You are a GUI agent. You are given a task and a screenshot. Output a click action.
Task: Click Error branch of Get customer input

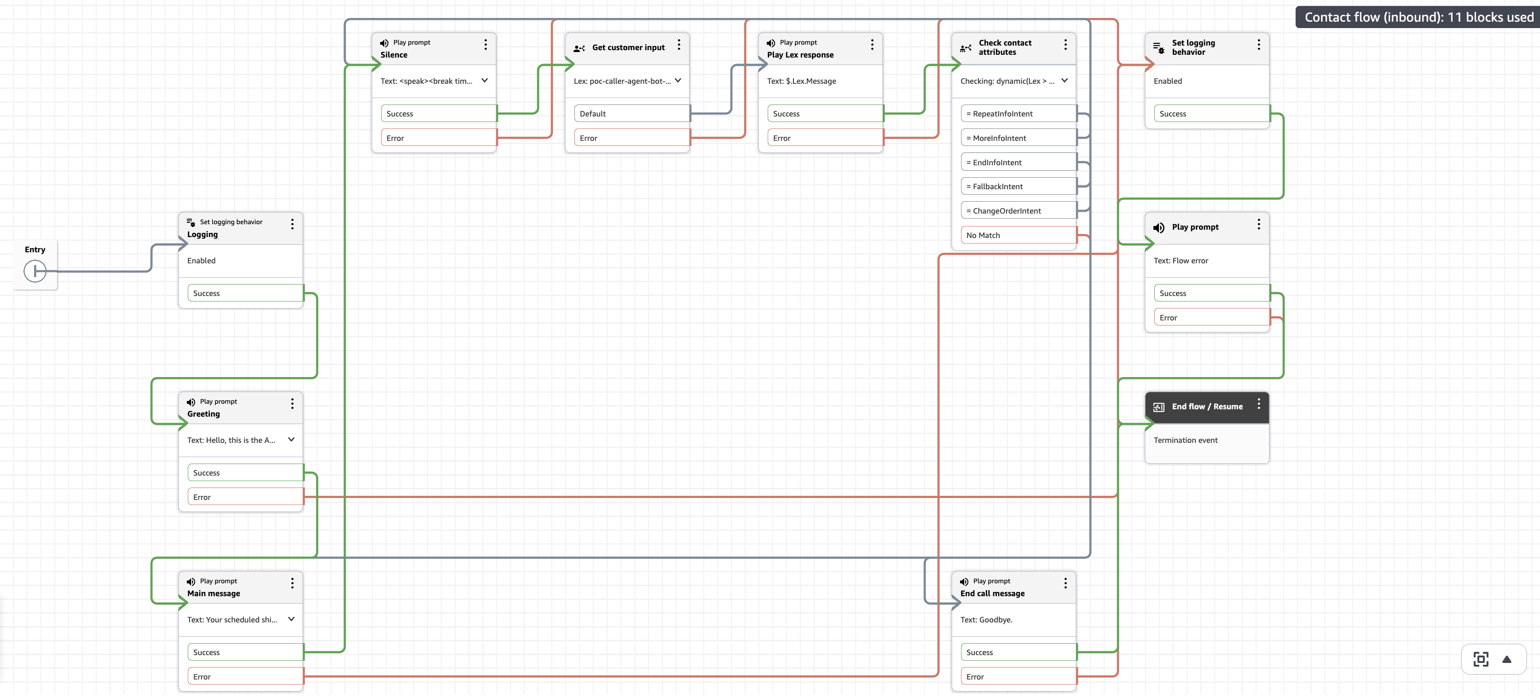tap(632, 138)
